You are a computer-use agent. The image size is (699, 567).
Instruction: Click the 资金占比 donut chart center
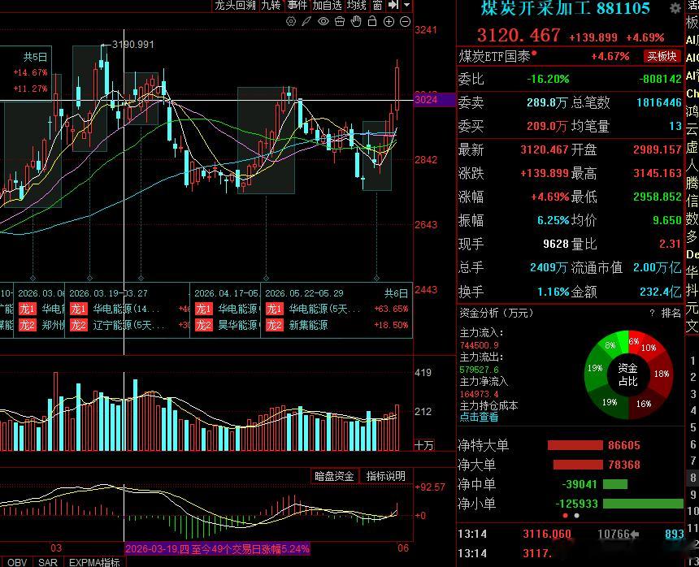(628, 374)
